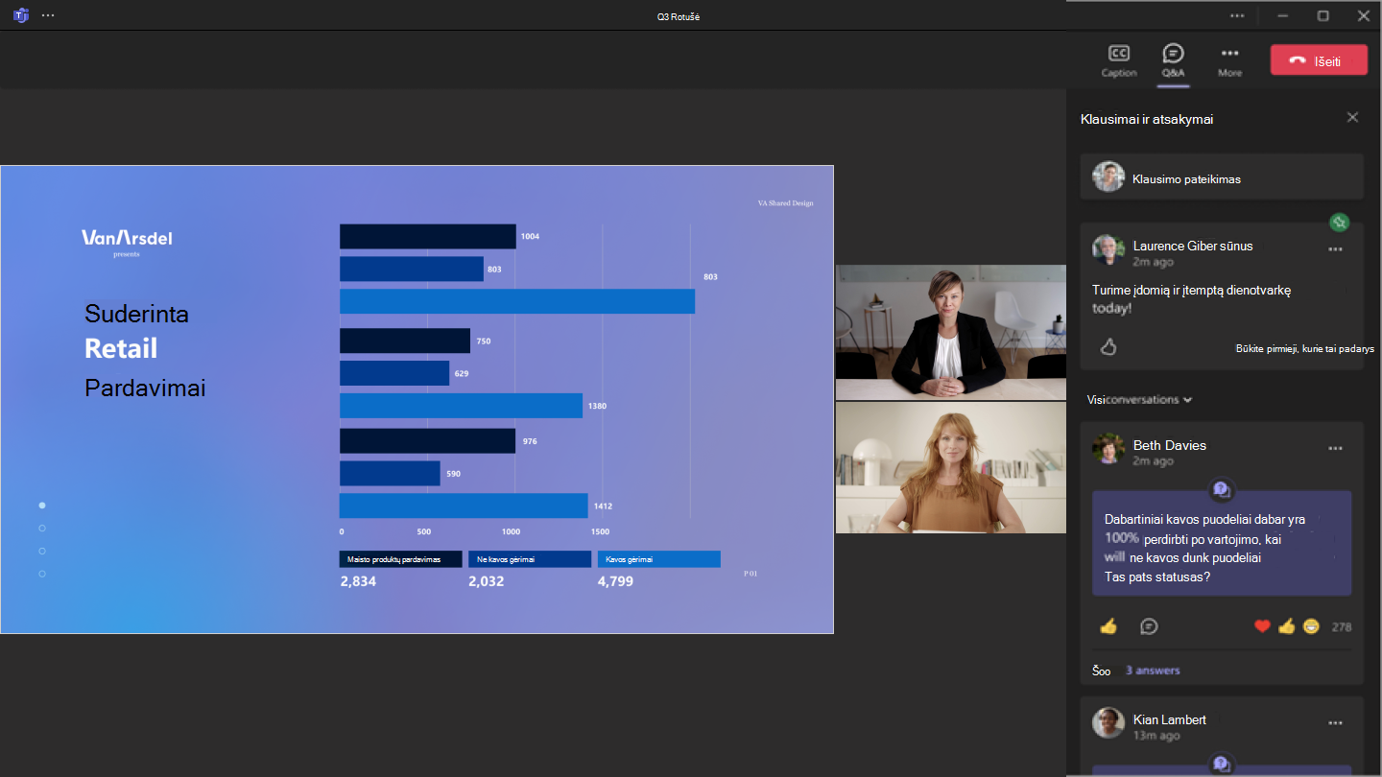This screenshot has width=1382, height=777.
Task: Click the laughing emoji reaction on Beth's question
Action: [1311, 626]
